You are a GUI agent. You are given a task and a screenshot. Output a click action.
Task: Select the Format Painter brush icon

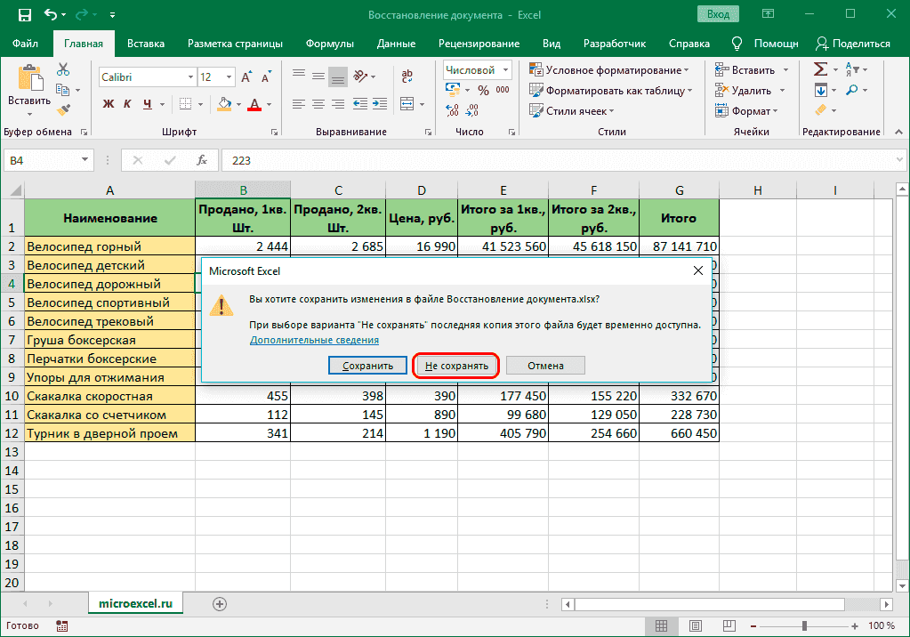click(x=63, y=109)
